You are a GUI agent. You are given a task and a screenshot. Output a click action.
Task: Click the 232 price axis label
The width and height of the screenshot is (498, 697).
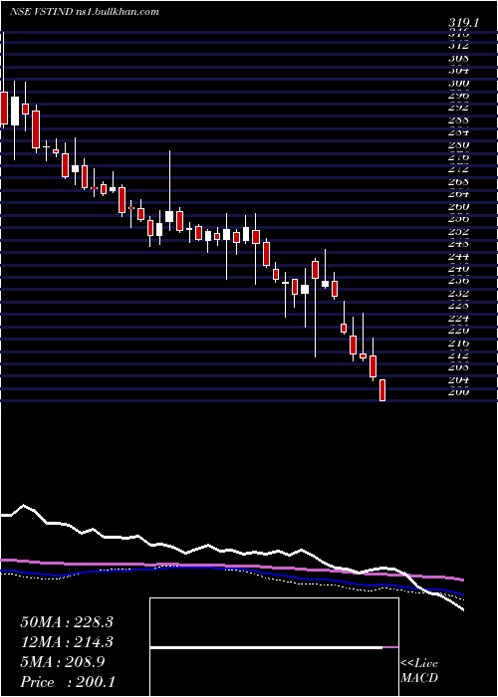tap(460, 294)
